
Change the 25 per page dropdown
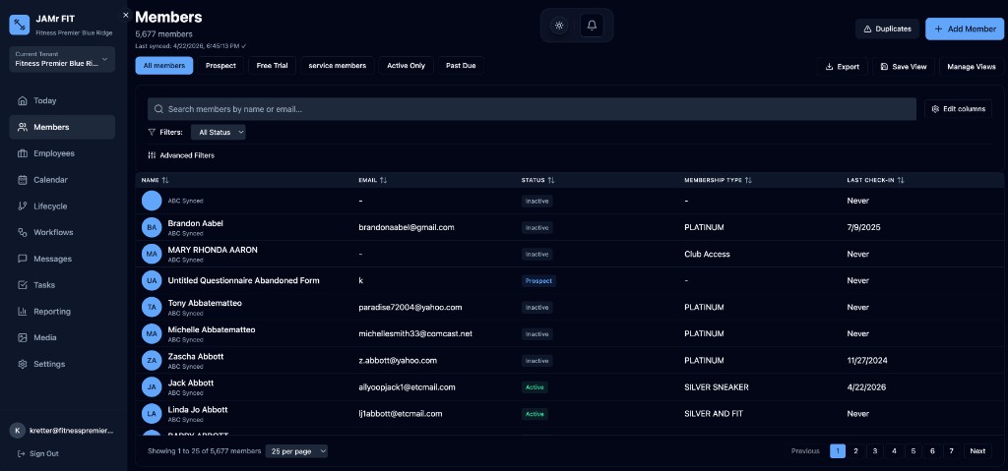pyautogui.click(x=296, y=451)
